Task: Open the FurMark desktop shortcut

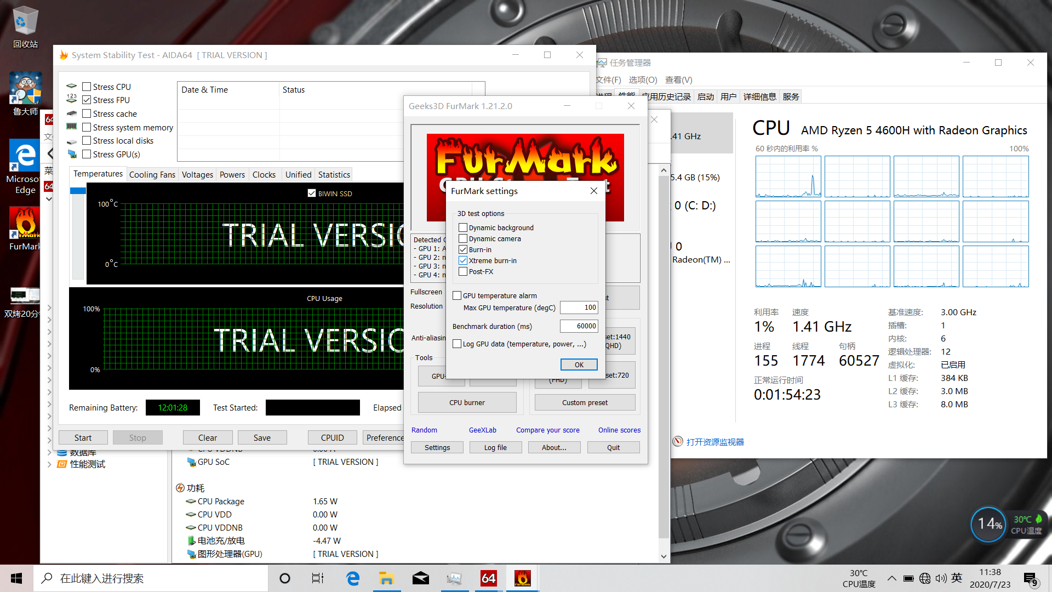Action: pyautogui.click(x=25, y=229)
